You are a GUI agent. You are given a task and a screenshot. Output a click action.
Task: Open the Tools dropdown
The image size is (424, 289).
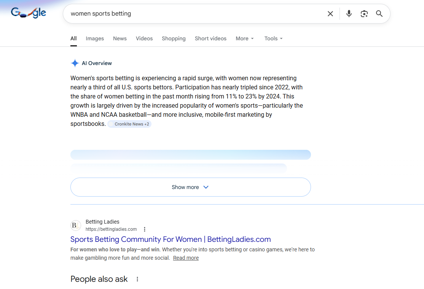point(273,38)
